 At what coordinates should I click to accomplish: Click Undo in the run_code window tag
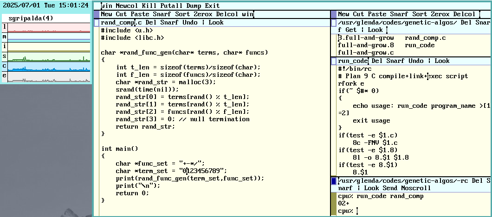(416, 61)
